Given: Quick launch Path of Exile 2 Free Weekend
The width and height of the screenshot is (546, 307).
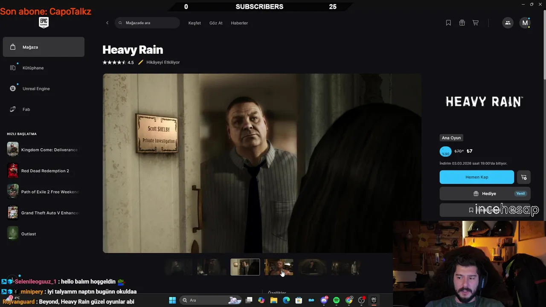Looking at the screenshot, I should 44,192.
